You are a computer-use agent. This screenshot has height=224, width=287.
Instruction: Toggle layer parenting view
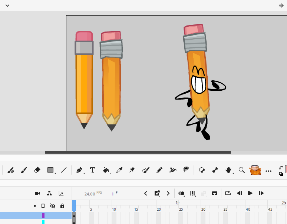point(49,193)
